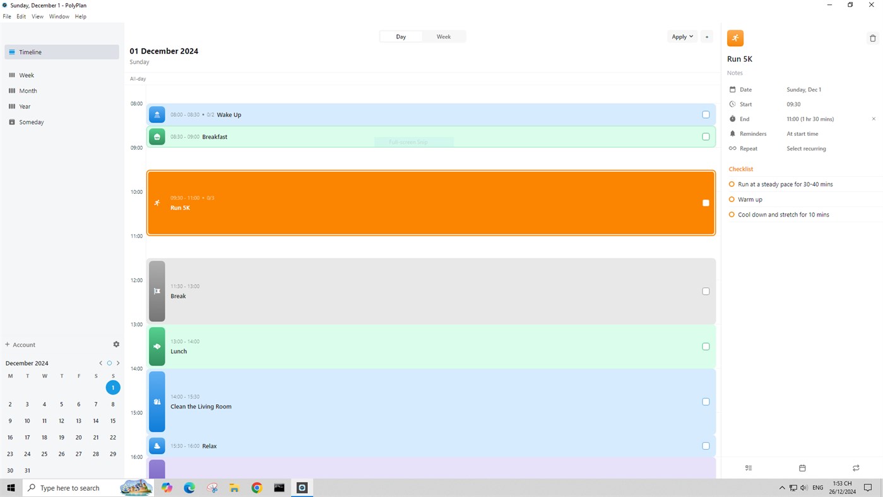Screen dimensions: 883x497
Task: Open the View menu
Action: tap(38, 16)
